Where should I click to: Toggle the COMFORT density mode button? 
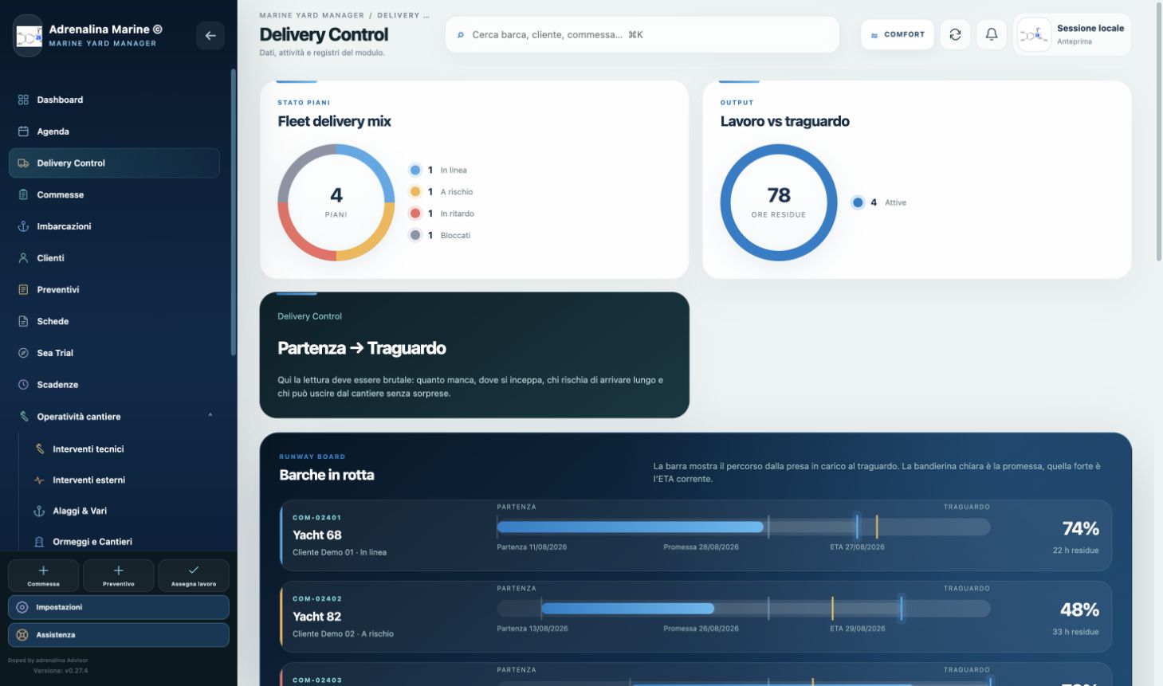[898, 34]
